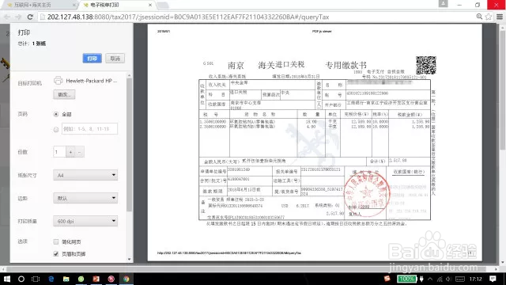Toggle the headers and footers checkbox

(56, 254)
